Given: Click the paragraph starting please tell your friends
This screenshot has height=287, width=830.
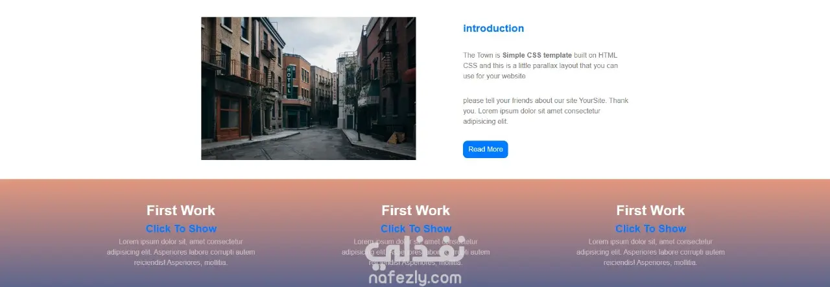Looking at the screenshot, I should coord(545,111).
